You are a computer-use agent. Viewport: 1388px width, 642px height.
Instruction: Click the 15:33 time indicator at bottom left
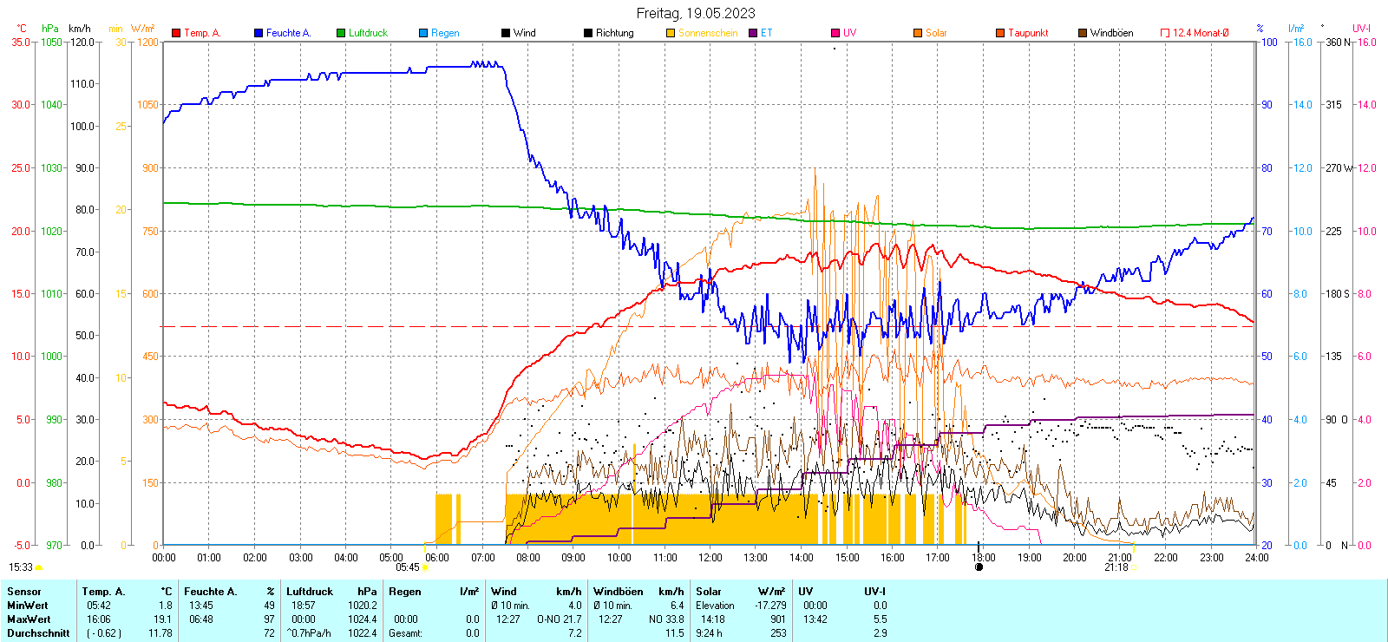tap(21, 567)
